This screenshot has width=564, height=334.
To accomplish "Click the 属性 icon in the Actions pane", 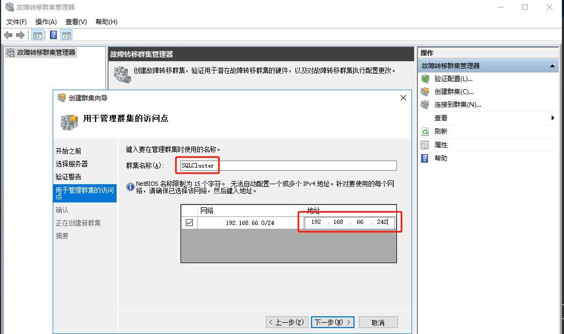I will point(424,144).
